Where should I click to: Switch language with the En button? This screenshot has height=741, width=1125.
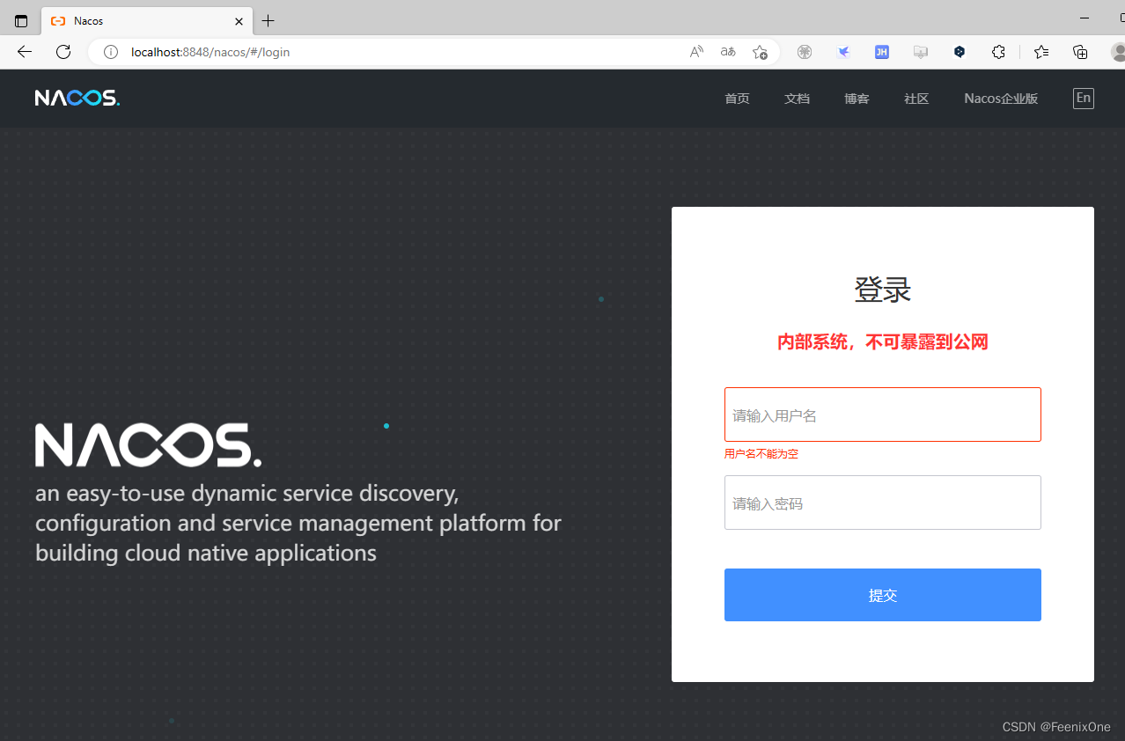[1084, 98]
